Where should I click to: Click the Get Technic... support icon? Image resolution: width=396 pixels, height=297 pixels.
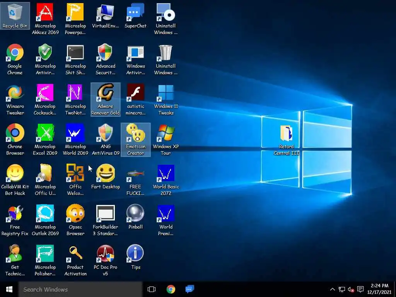tap(15, 260)
